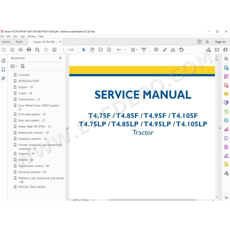Add the file to starred favorites
230x230 pixels.
pyautogui.click(x=12, y=50)
